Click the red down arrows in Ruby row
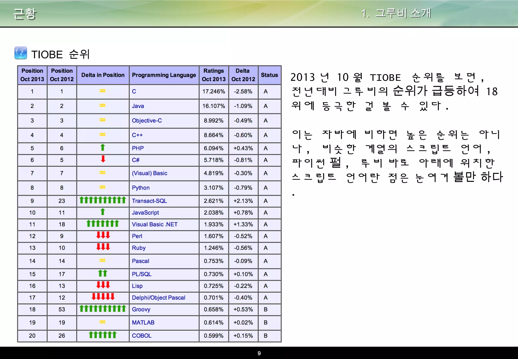 point(103,247)
